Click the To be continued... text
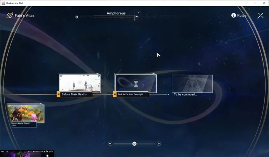This screenshot has height=157, width=269. click(x=185, y=94)
